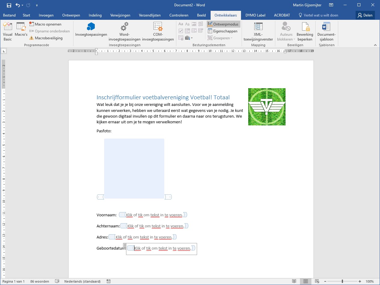Adjust the zoom slider handle

click(342, 281)
